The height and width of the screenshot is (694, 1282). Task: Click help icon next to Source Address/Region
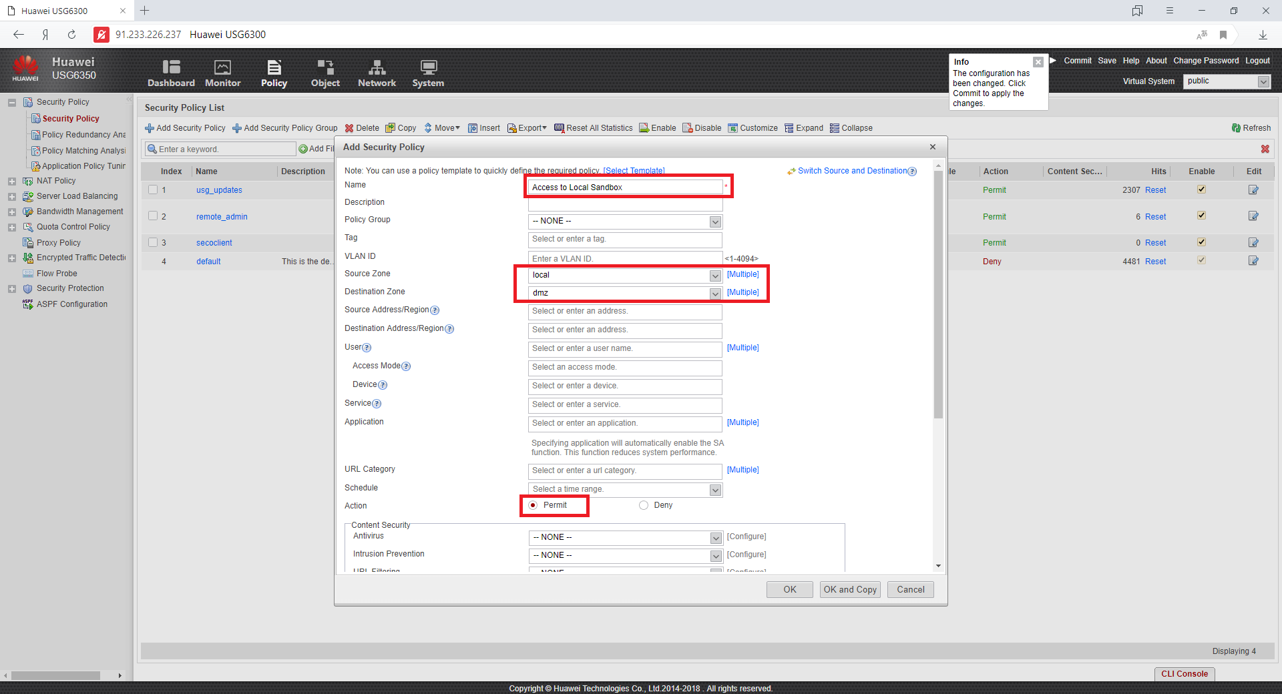(x=435, y=310)
